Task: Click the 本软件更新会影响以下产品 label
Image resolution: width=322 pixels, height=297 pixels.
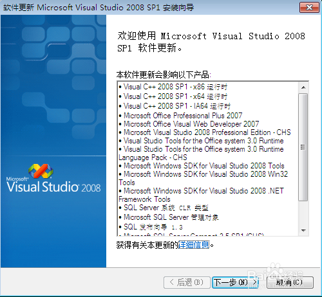Action: [164, 75]
